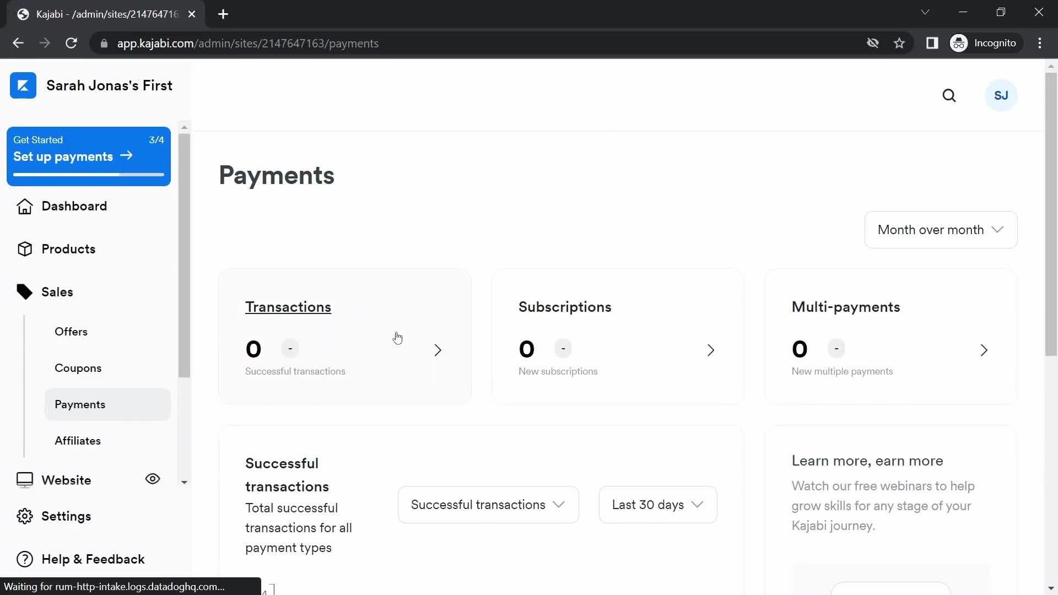Click the Settings gear icon
This screenshot has height=595, width=1058.
point(24,517)
